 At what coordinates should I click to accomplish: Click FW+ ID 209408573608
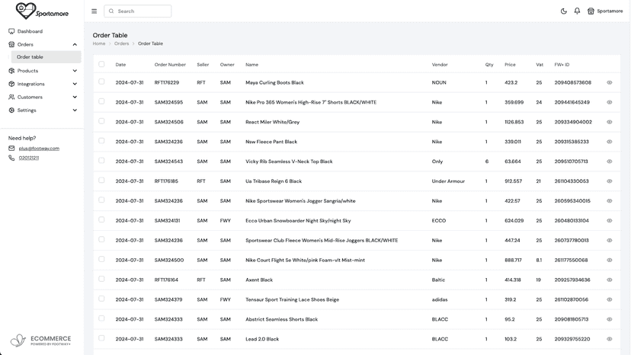point(572,82)
